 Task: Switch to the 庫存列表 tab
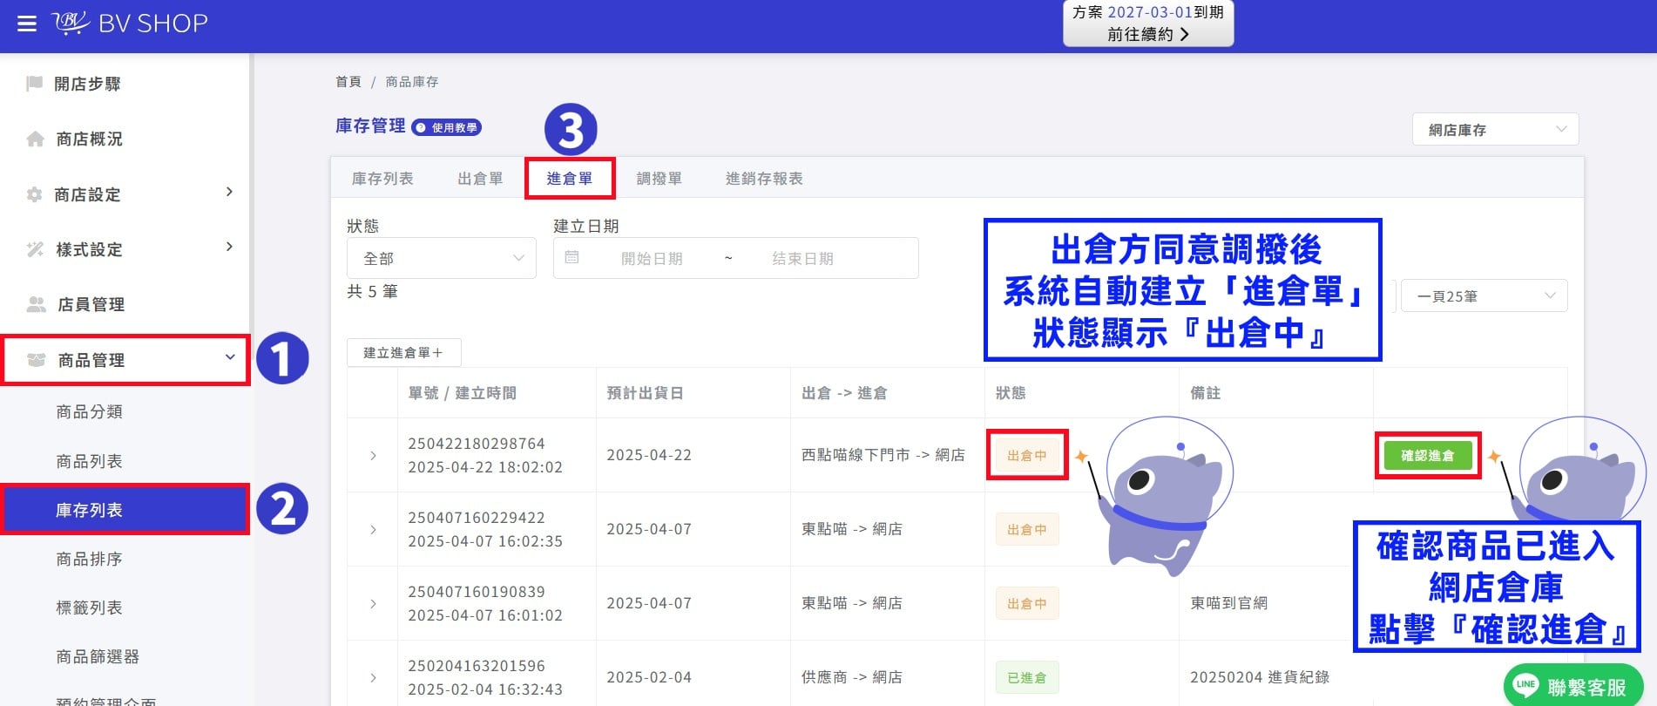[382, 179]
